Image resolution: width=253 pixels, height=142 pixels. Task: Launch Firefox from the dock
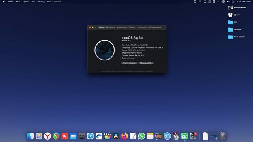[125, 136]
